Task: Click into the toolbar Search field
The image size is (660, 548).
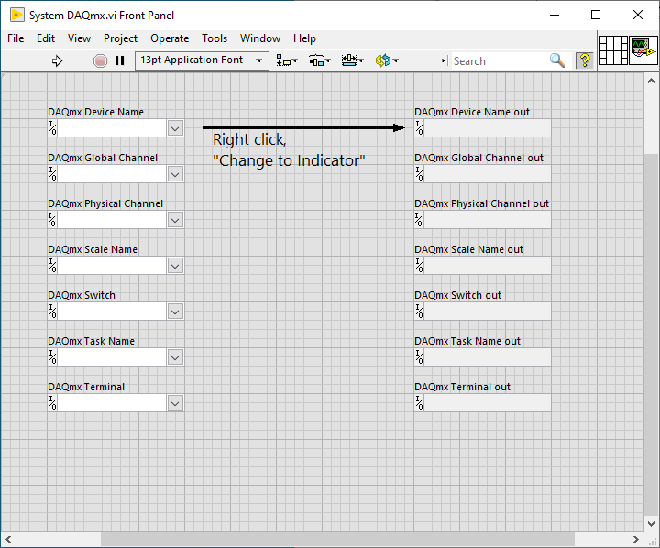Action: 498,60
